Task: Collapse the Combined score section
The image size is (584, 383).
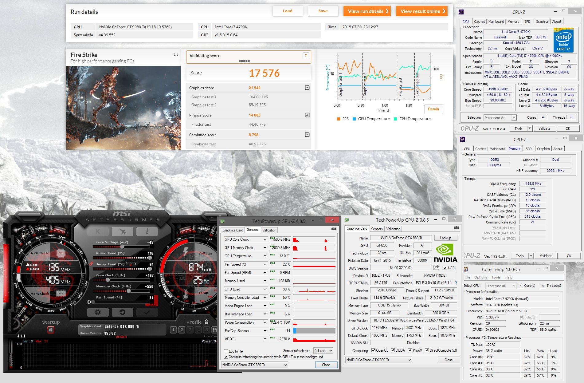Action: coord(307,135)
